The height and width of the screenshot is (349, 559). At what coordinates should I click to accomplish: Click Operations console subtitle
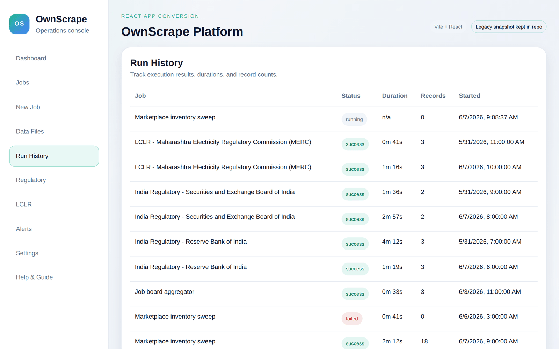[62, 31]
